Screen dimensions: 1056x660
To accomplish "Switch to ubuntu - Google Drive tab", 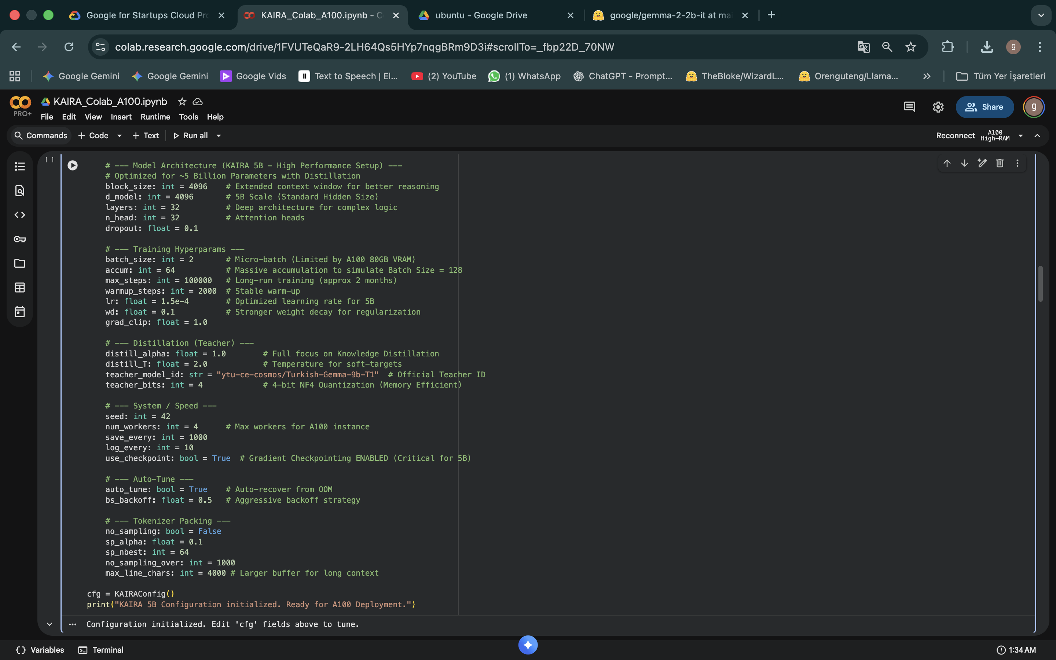I will (x=481, y=15).
